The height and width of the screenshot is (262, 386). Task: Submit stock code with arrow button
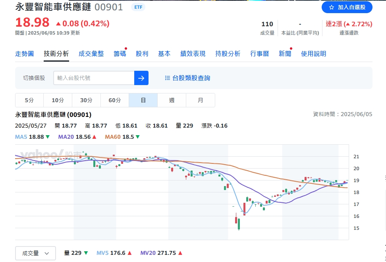click(x=141, y=78)
